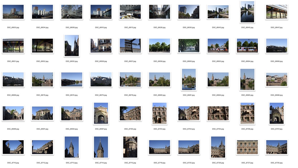Select the DSC_6697.jpg gateway thumbnail
Image resolution: width=298 pixels, height=168 pixels.
(101, 113)
